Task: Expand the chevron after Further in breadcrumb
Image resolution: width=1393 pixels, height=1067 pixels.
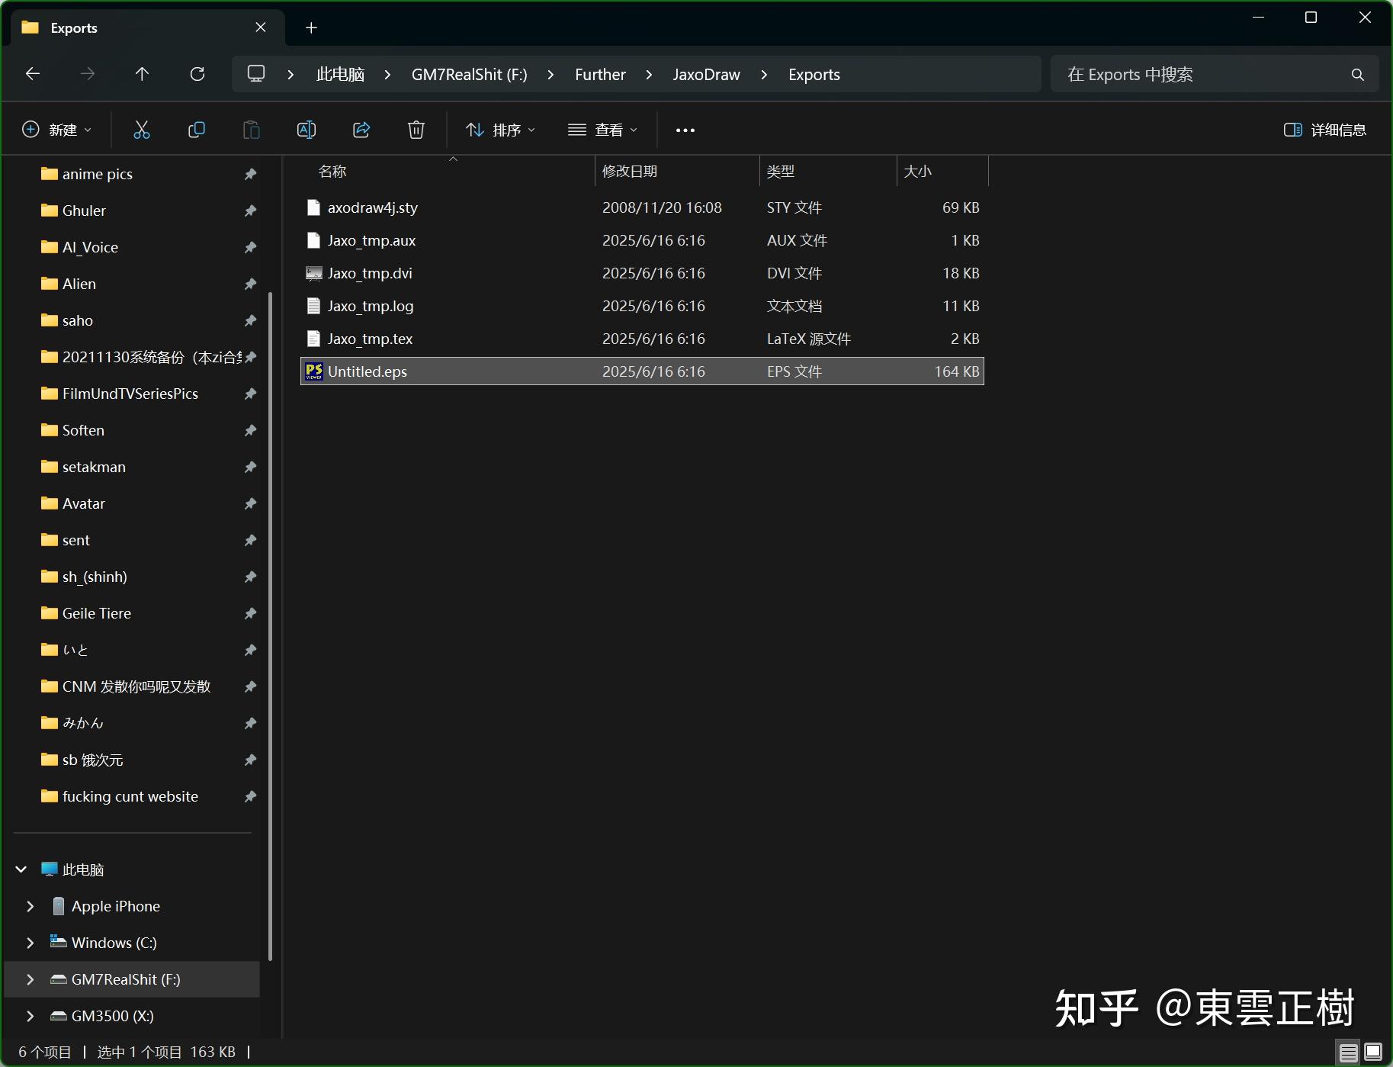Action: 649,75
